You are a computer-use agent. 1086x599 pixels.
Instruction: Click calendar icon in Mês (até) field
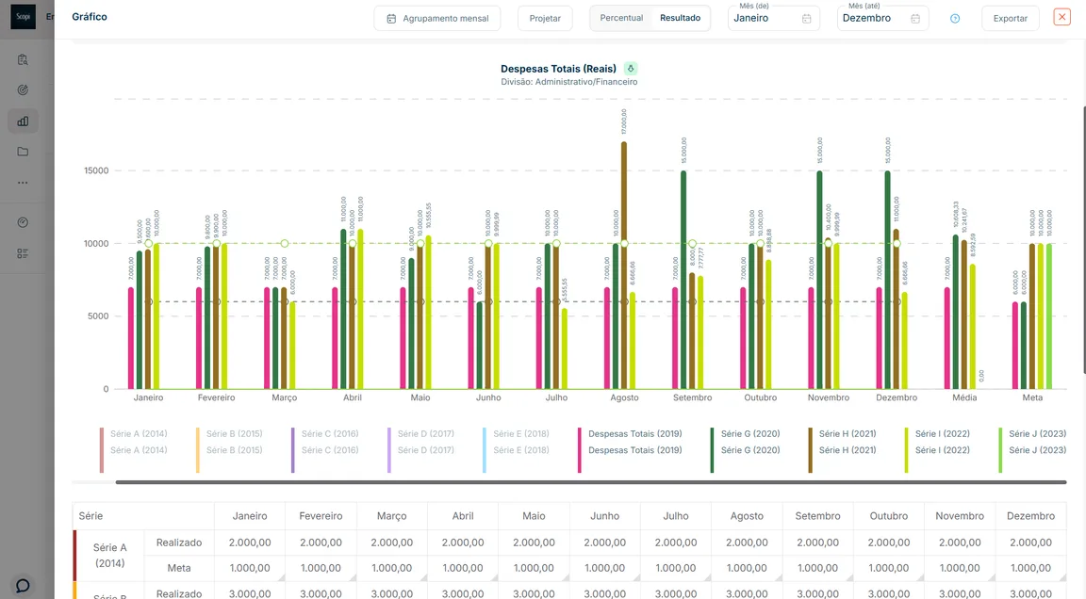(x=915, y=19)
